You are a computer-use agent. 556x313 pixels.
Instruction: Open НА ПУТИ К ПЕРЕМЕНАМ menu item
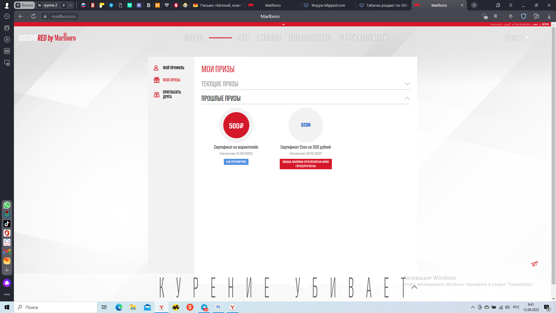pyautogui.click(x=364, y=38)
